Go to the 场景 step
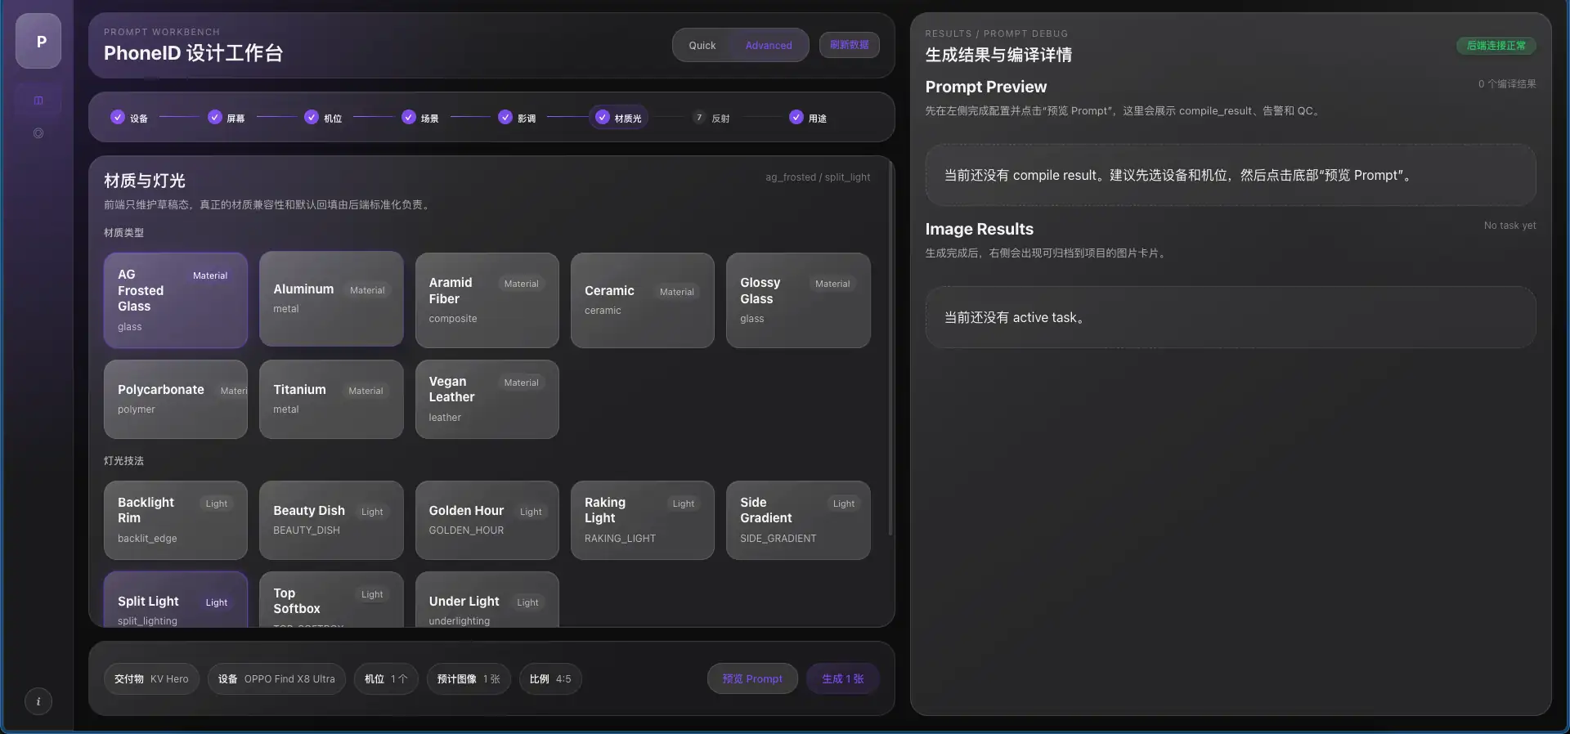1570x734 pixels. (420, 118)
